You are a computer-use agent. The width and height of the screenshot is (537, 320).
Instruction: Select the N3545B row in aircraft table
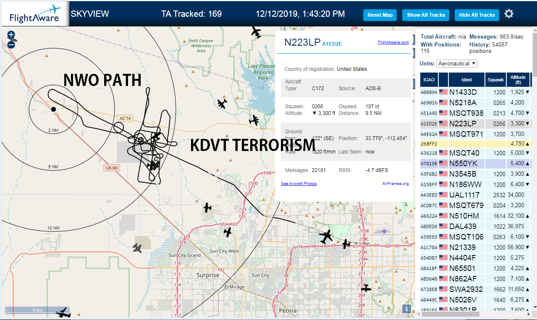475,174
